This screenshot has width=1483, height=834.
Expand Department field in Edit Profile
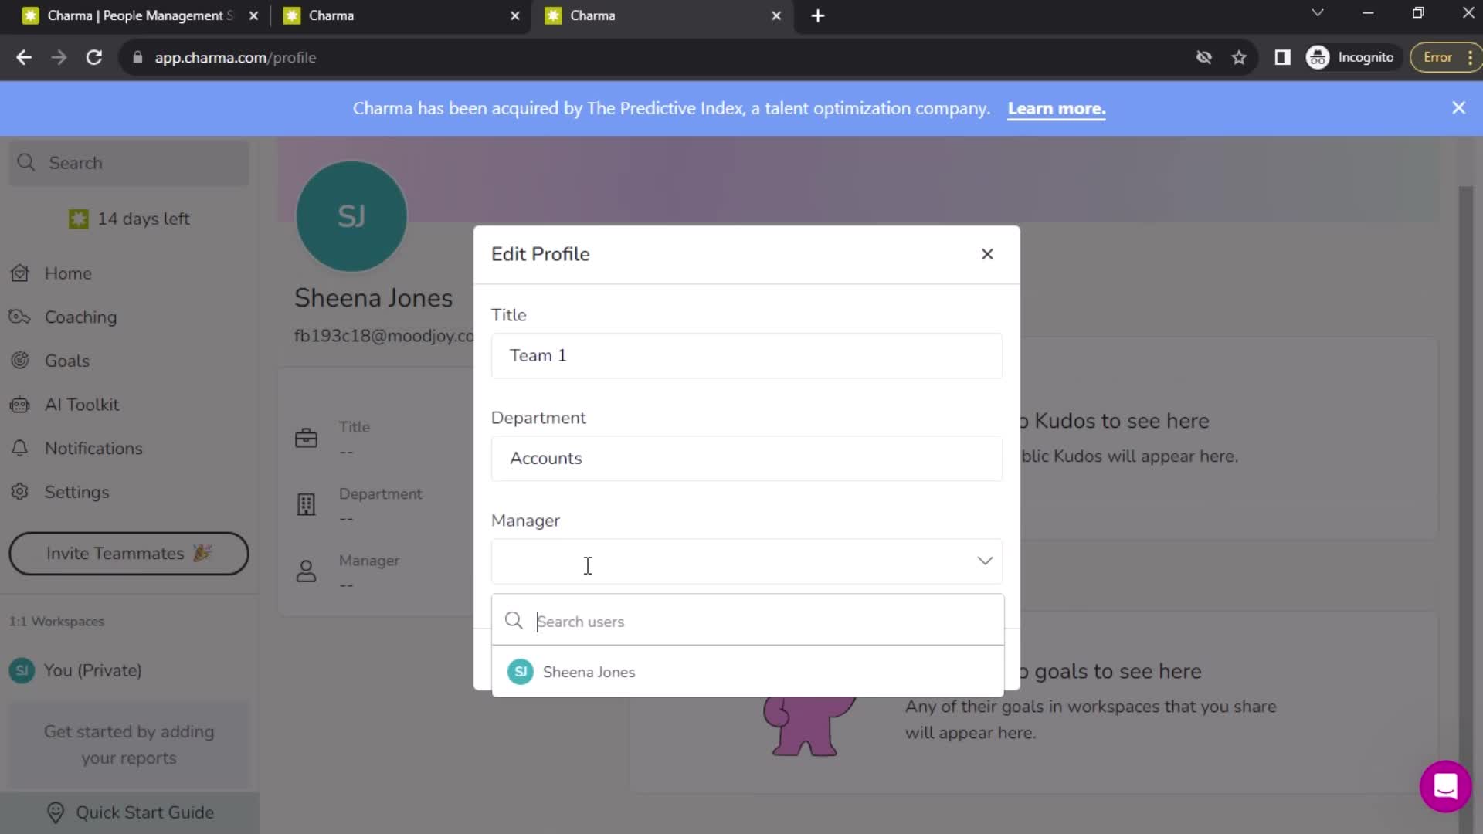(745, 457)
